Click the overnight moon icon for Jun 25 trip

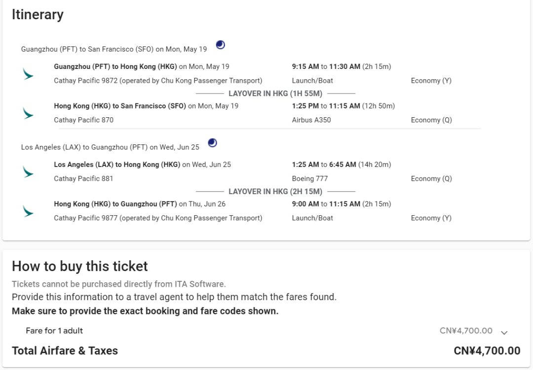212,143
